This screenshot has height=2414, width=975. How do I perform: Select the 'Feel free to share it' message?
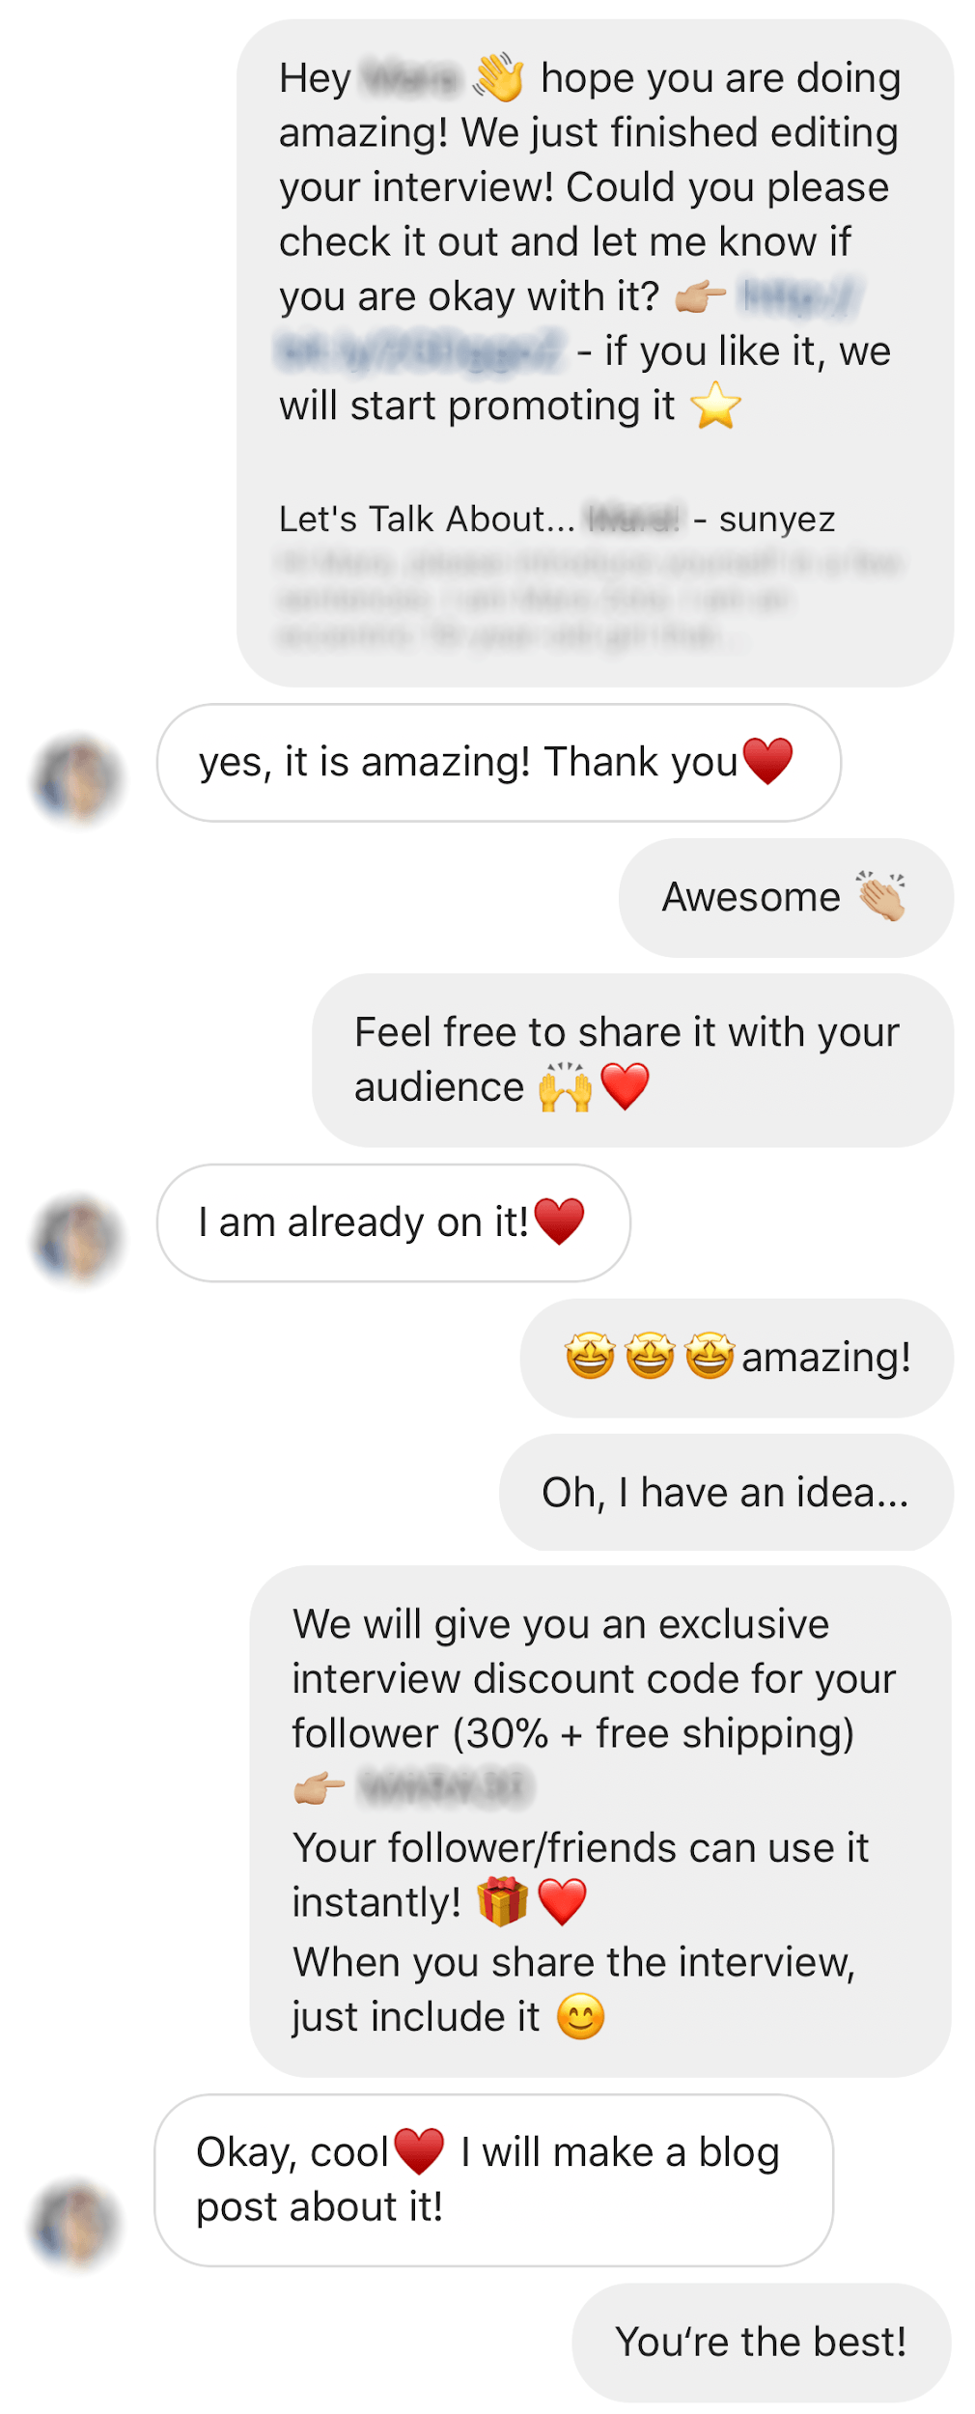point(632,1059)
